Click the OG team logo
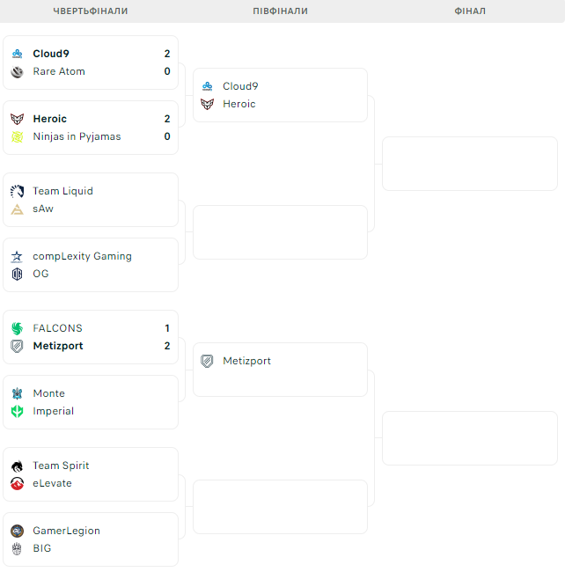 (x=17, y=274)
